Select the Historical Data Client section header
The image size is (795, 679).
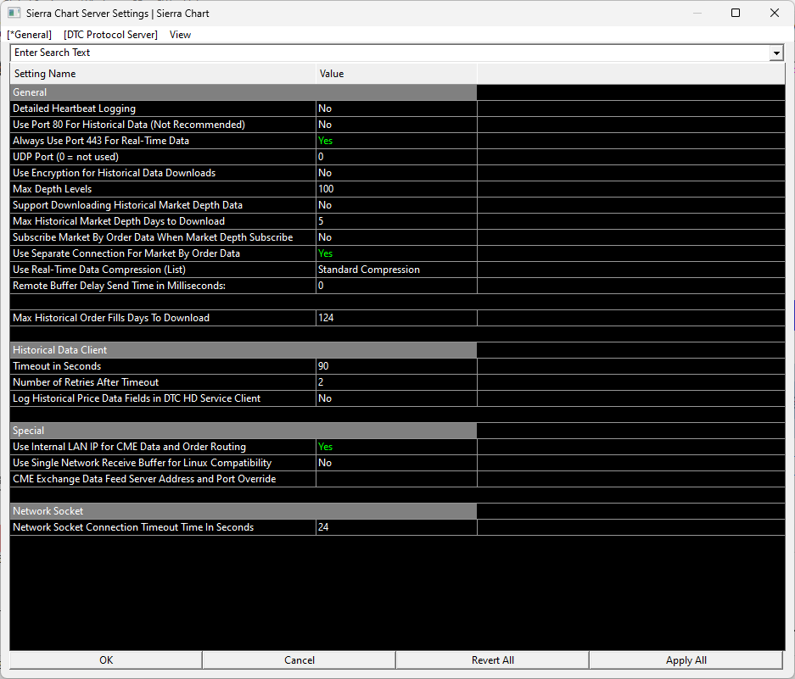244,350
